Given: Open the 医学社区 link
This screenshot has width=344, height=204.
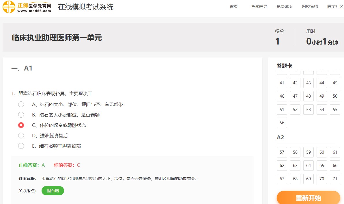Looking at the screenshot, I should pos(335,6).
